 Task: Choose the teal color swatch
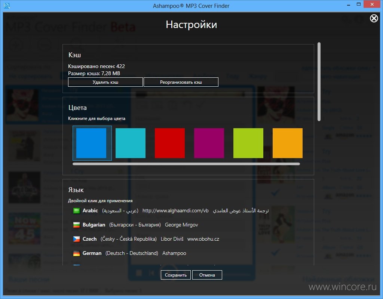[131, 143]
